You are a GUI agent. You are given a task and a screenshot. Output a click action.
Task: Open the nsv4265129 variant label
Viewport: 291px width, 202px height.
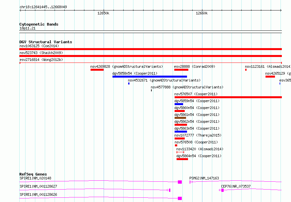[x=278, y=73]
